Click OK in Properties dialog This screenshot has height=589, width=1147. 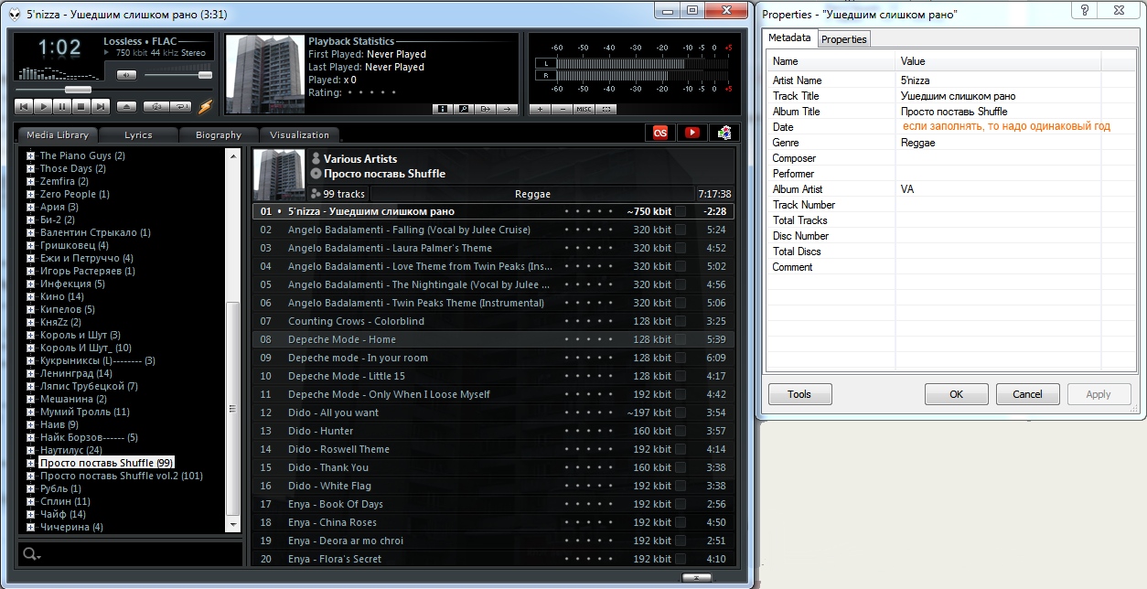click(956, 394)
